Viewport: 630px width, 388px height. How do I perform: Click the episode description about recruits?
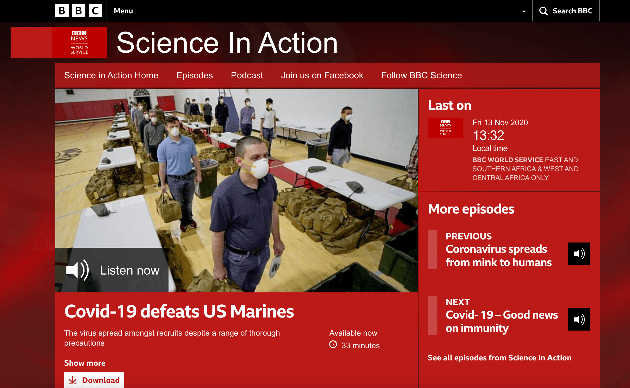172,338
